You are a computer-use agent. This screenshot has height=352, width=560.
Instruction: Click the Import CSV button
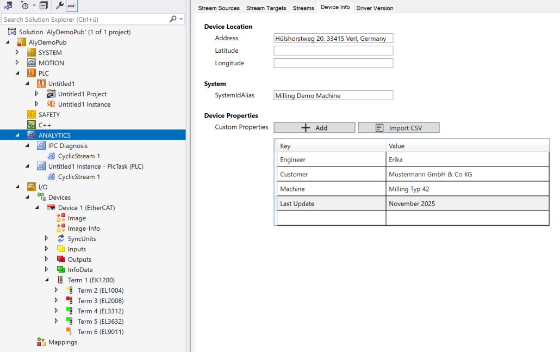(399, 128)
